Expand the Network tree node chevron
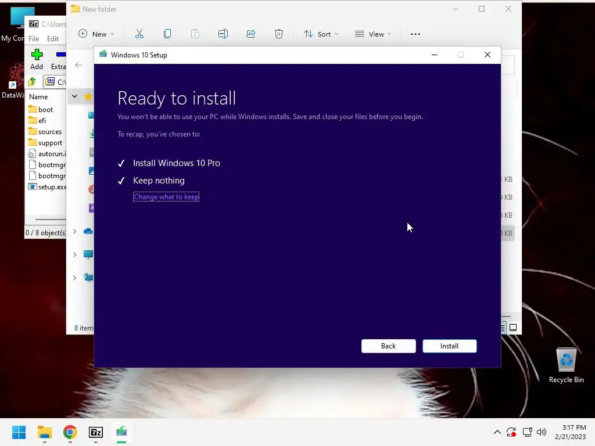This screenshot has width=595, height=446. pos(75,278)
